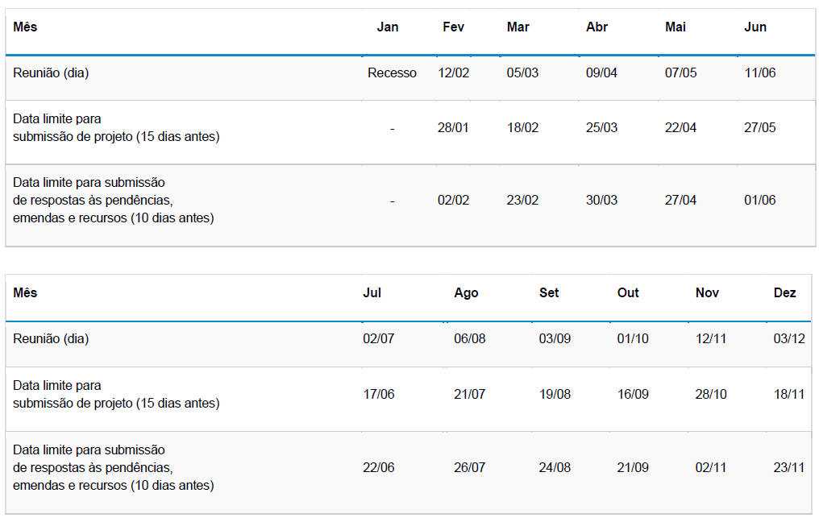Click the Dez column header
The image size is (819, 522).
(784, 293)
